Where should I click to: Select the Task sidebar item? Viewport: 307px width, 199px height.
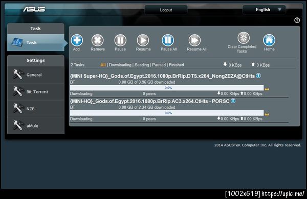tap(36, 42)
